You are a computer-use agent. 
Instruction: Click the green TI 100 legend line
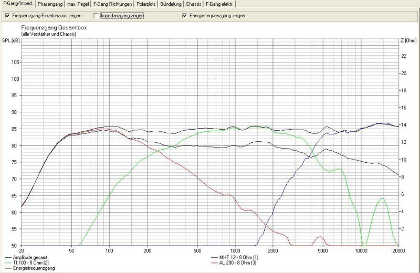7,262
